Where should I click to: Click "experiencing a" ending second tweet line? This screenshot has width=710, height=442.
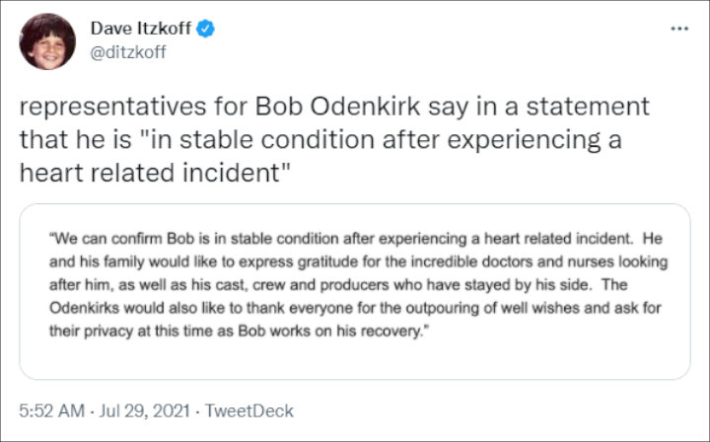point(534,140)
